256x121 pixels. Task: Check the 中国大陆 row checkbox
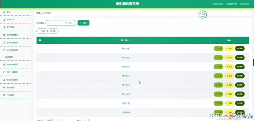40,103
